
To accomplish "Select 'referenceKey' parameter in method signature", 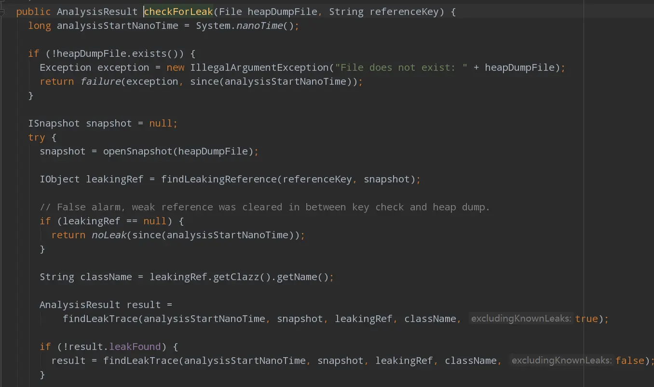I will [404, 12].
